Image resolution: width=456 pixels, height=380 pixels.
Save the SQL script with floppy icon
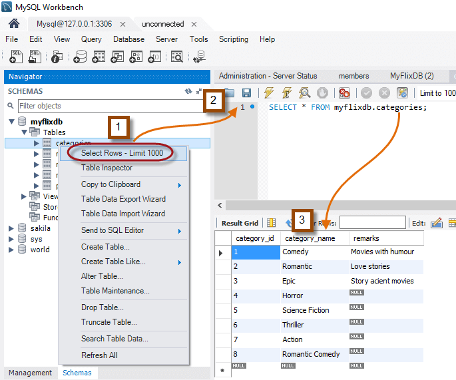pyautogui.click(x=246, y=93)
